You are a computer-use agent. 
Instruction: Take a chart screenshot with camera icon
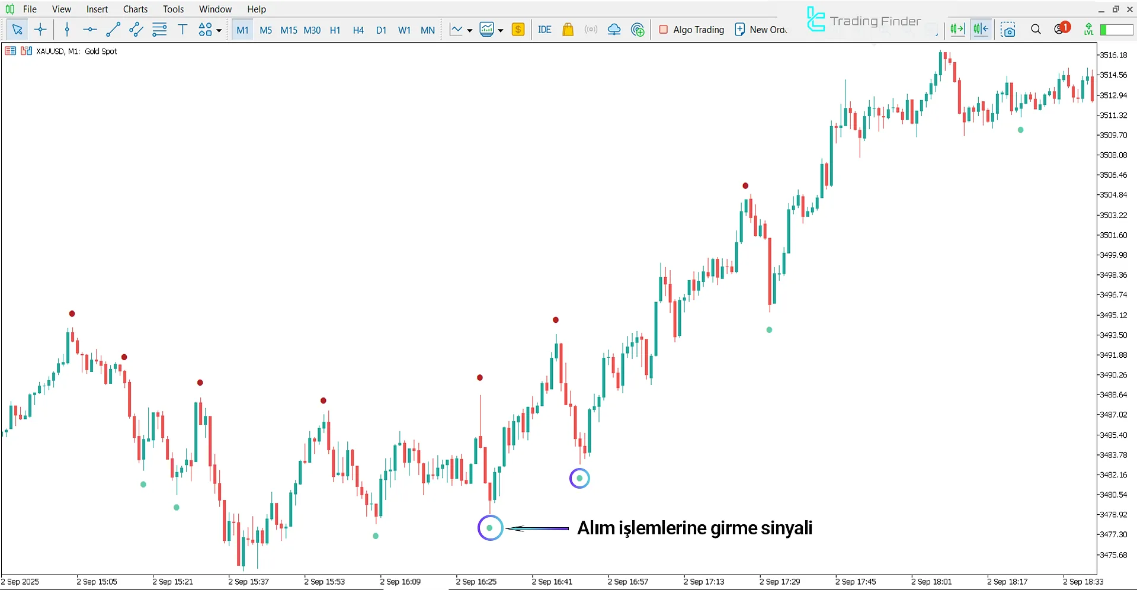pyautogui.click(x=1008, y=30)
